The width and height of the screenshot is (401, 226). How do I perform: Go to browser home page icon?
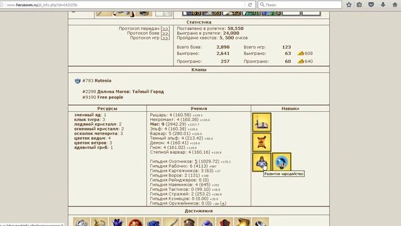click(395, 4)
